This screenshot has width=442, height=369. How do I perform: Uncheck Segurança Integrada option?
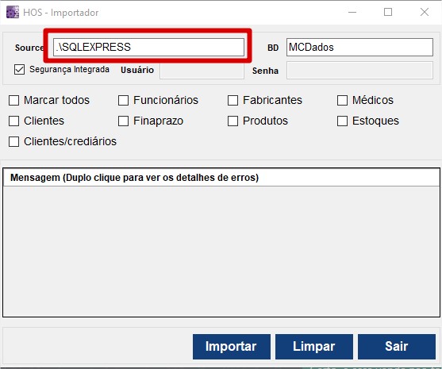20,69
